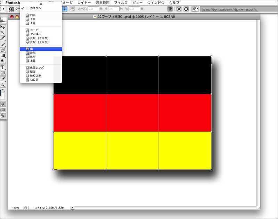Screen dimensions: 278x219
Task: Select the Magic Wand tool
Action: 3,33
